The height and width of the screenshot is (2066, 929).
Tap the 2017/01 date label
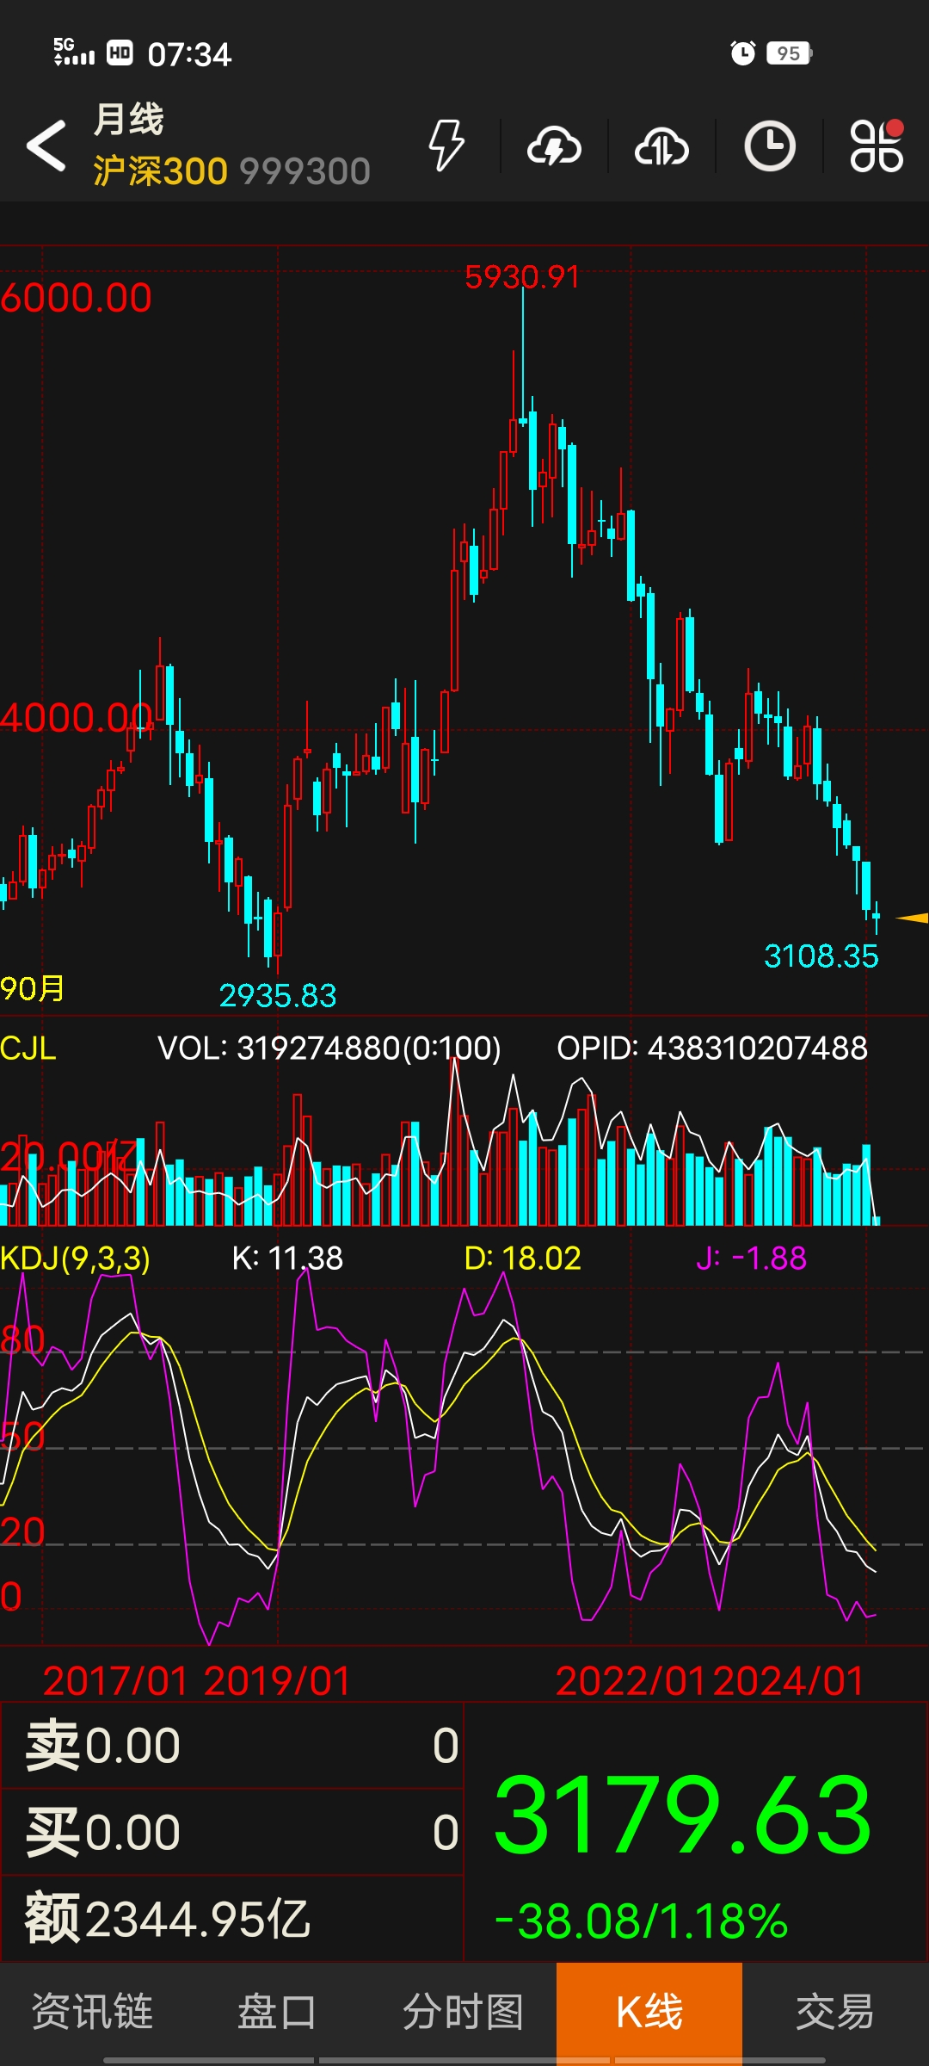pos(115,1681)
